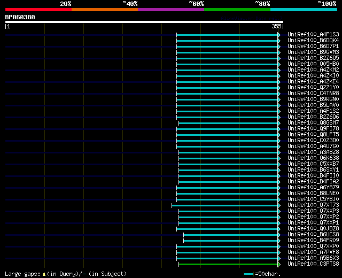Select UniRef100_B4FIA2 label

(313, 182)
